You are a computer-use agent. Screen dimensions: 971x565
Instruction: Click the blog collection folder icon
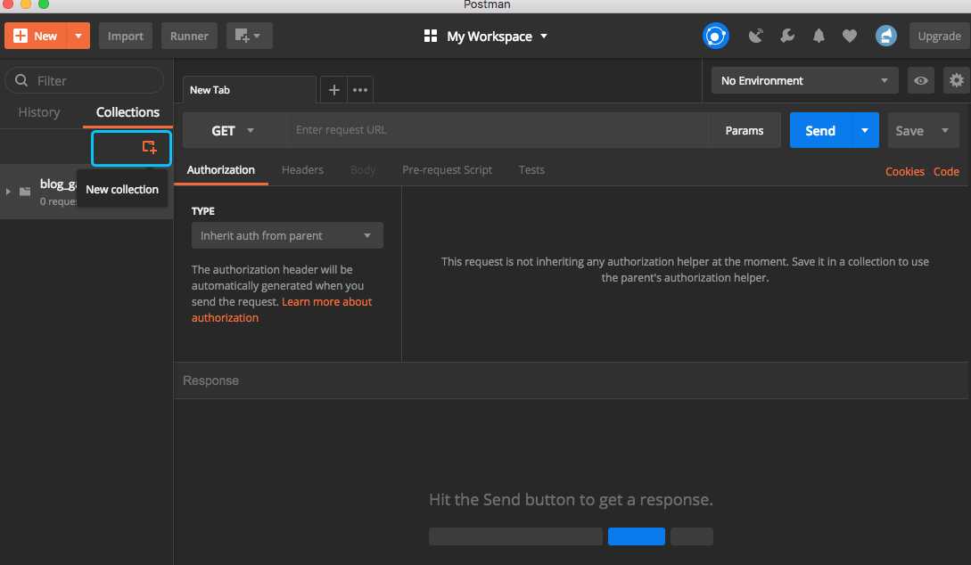coord(25,192)
